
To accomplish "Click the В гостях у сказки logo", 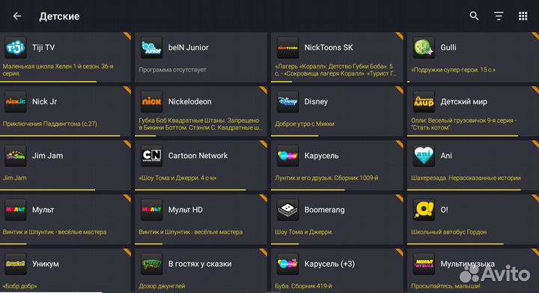I will (151, 264).
